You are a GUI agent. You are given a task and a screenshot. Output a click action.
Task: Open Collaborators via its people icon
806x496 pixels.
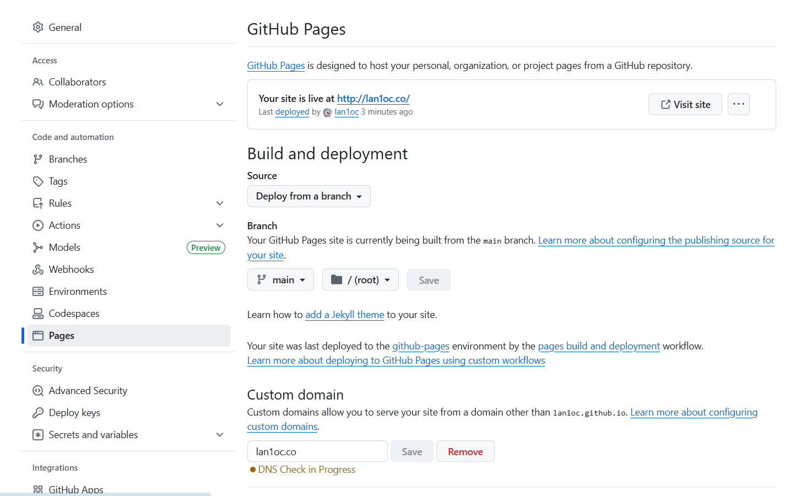click(x=38, y=82)
